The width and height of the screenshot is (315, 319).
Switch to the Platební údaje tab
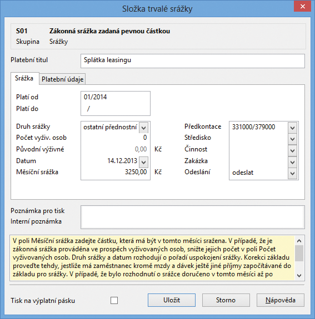coord(62,79)
